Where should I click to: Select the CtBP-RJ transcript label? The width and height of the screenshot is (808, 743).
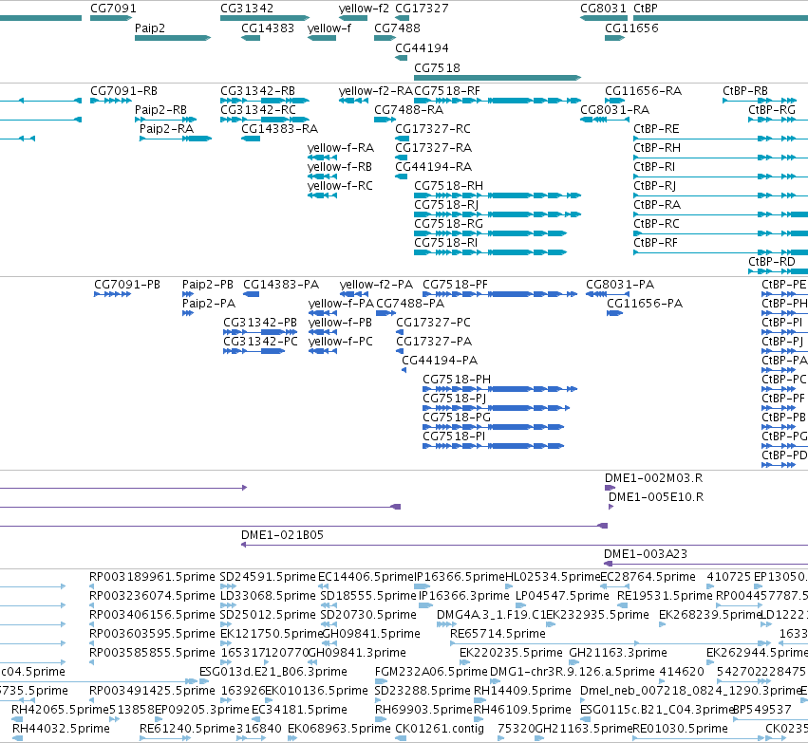click(x=654, y=185)
